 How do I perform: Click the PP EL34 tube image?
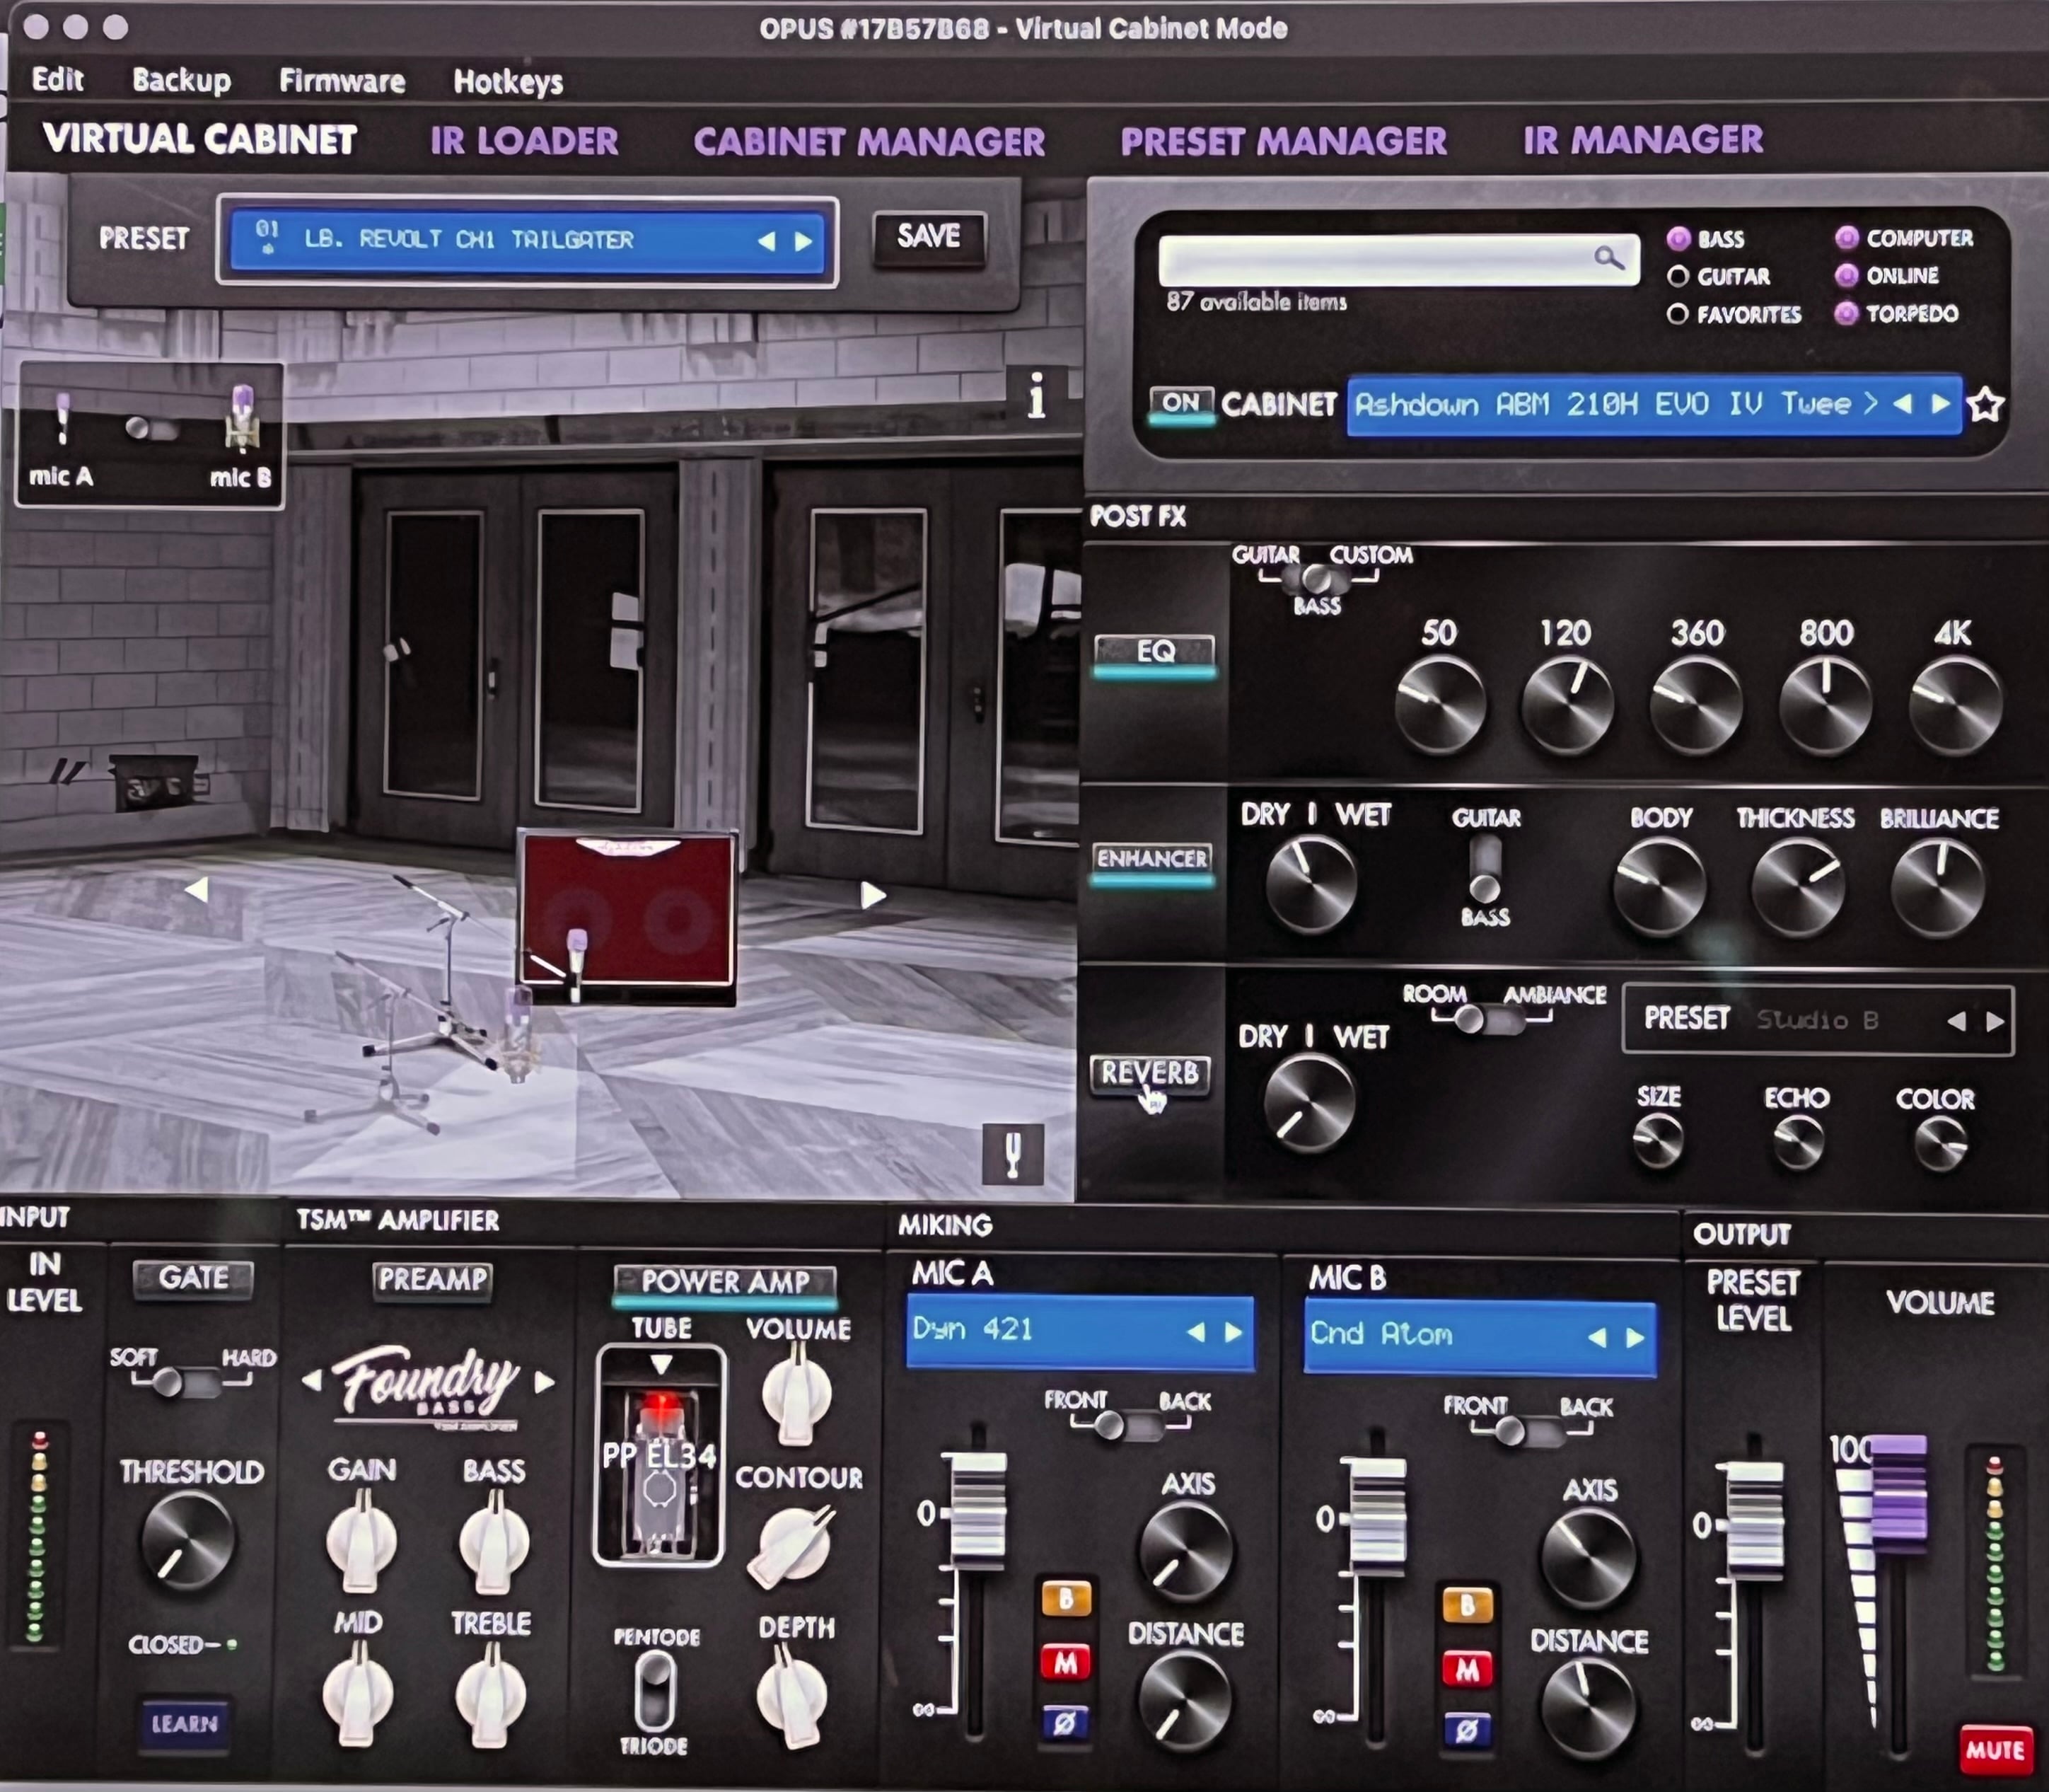pyautogui.click(x=660, y=1455)
